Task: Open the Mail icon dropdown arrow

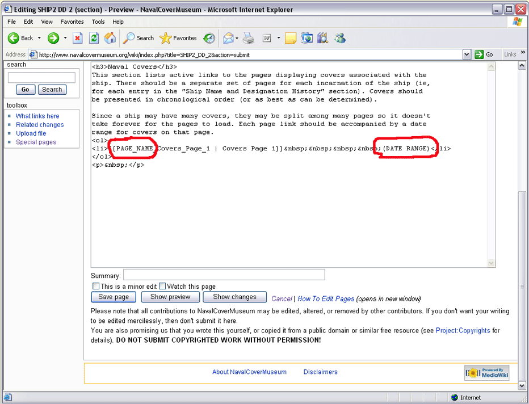Action: 237,38
